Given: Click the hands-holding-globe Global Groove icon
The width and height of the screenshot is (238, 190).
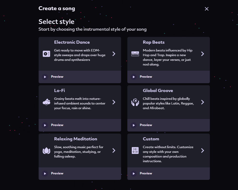Looking at the screenshot, I should click(135, 102).
